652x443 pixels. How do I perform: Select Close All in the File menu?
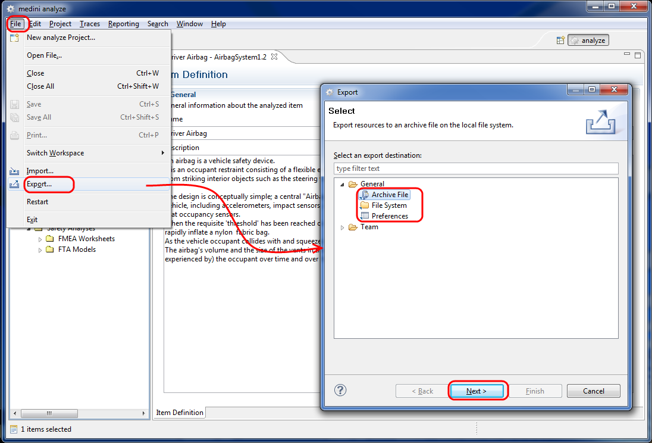[x=89, y=86]
